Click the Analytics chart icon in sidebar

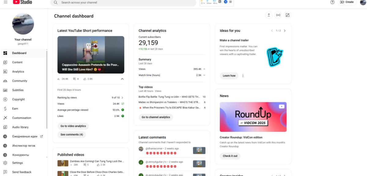pyautogui.click(x=5, y=72)
